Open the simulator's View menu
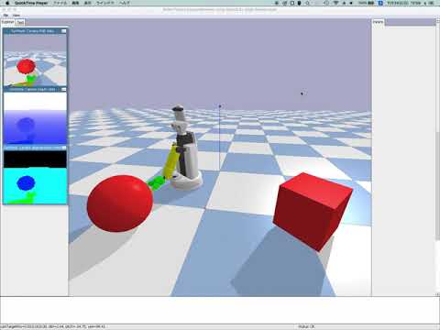Image resolution: width=440 pixels, height=330 pixels. (x=16, y=15)
